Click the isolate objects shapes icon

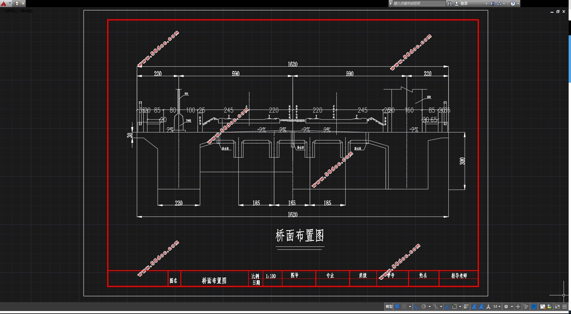[x=526, y=307]
